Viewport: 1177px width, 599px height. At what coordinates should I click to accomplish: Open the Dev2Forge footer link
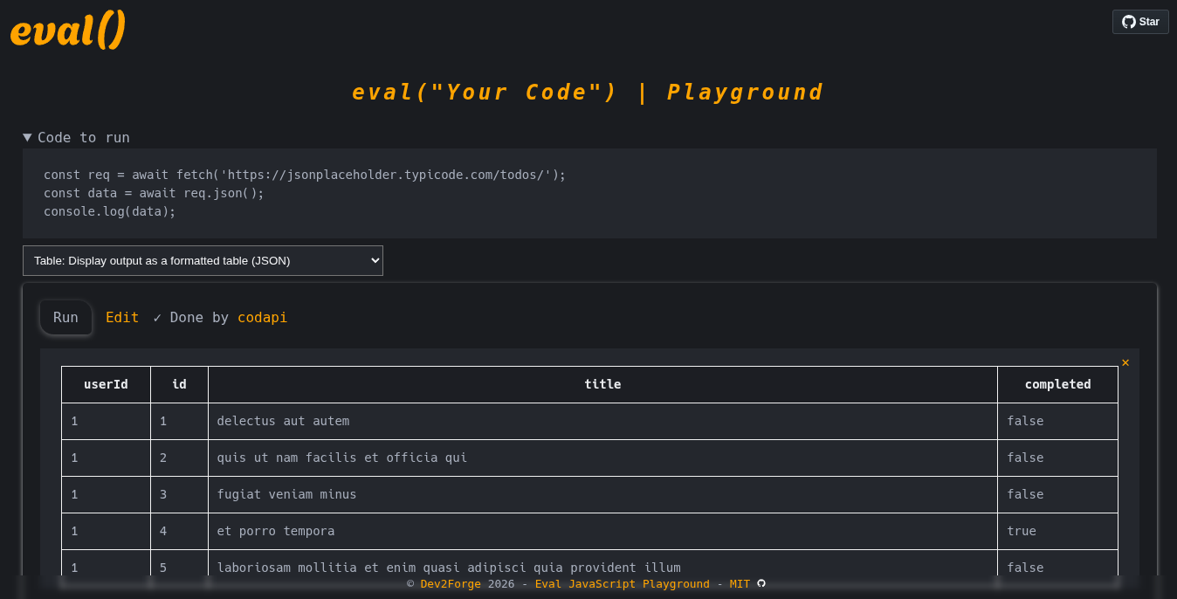[451, 584]
